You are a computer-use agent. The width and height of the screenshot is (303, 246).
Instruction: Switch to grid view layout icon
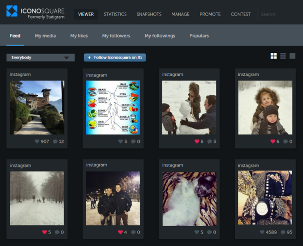tap(273, 56)
